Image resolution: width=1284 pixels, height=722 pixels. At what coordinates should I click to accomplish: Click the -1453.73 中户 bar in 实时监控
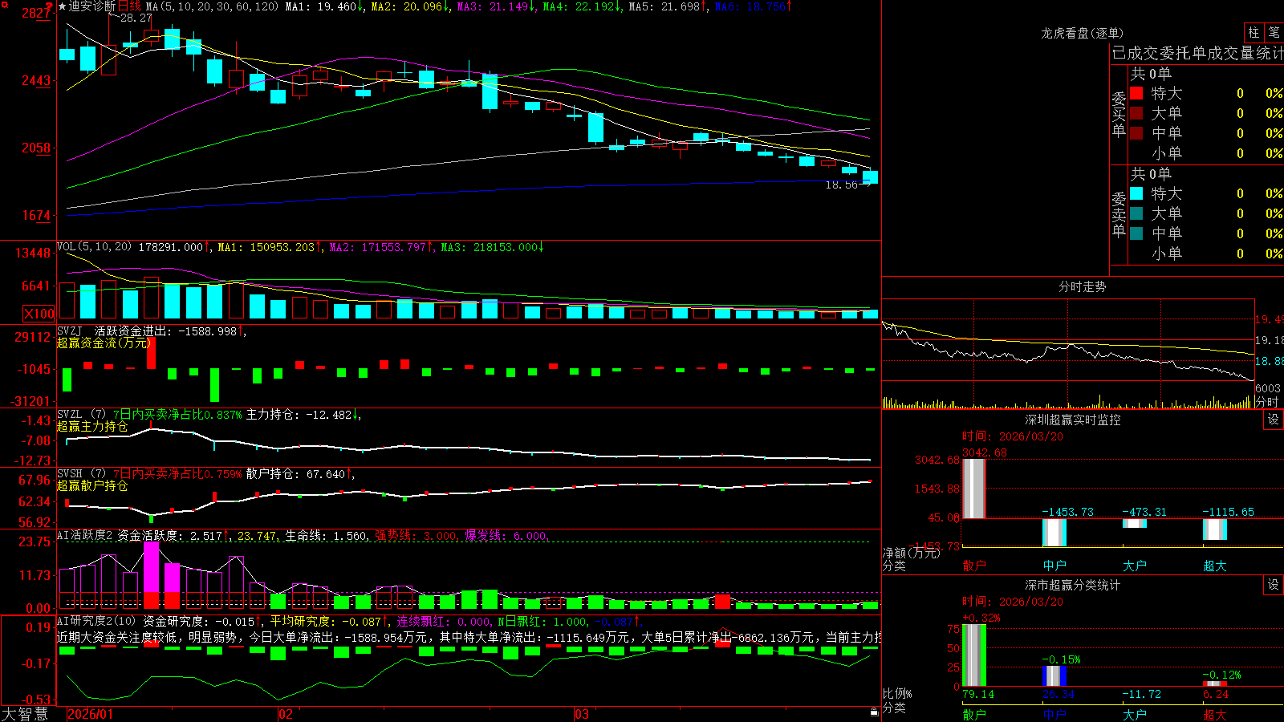pyautogui.click(x=1054, y=533)
